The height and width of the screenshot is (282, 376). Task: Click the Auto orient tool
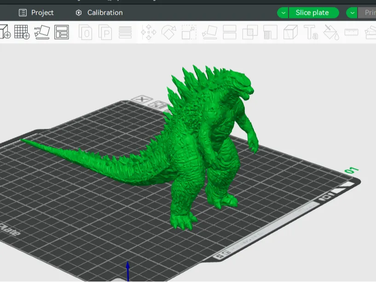[41, 32]
